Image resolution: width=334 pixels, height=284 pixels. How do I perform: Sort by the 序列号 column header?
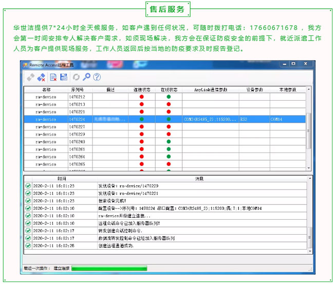coord(77,89)
